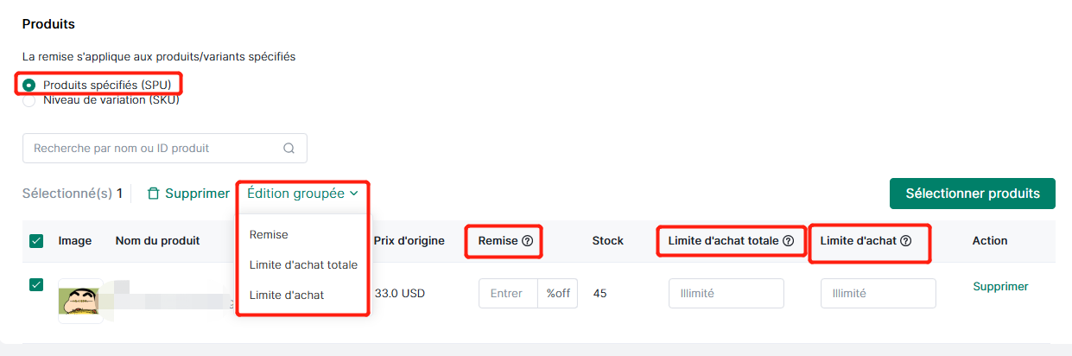Image resolution: width=1072 pixels, height=356 pixels.
Task: Focus the Recherche par nom ou ID field
Action: click(x=165, y=149)
